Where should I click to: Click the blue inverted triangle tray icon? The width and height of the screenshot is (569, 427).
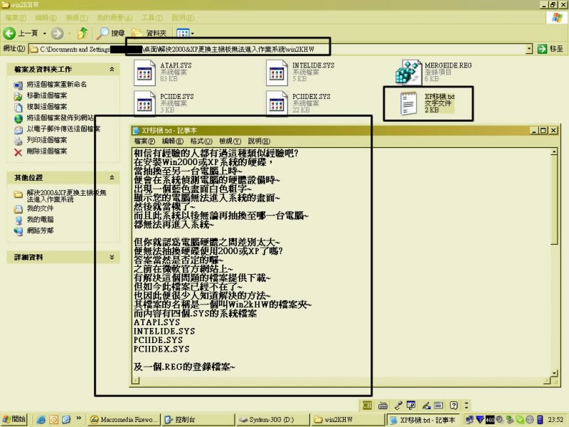(x=479, y=420)
